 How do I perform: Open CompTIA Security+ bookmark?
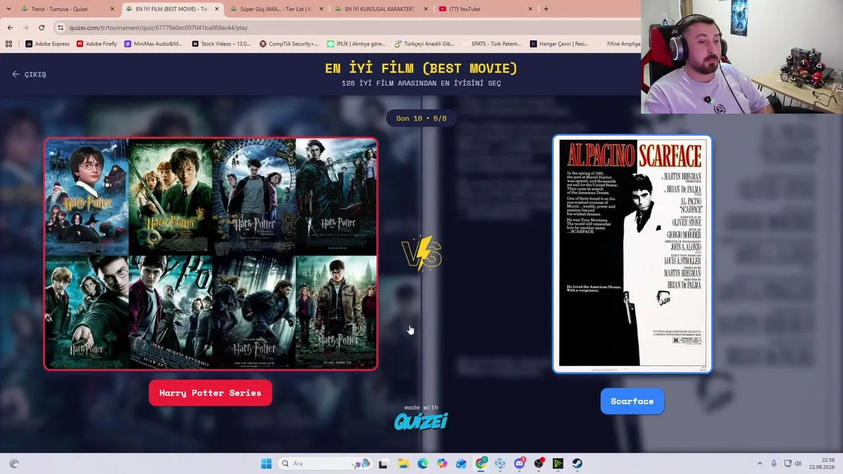coord(289,44)
